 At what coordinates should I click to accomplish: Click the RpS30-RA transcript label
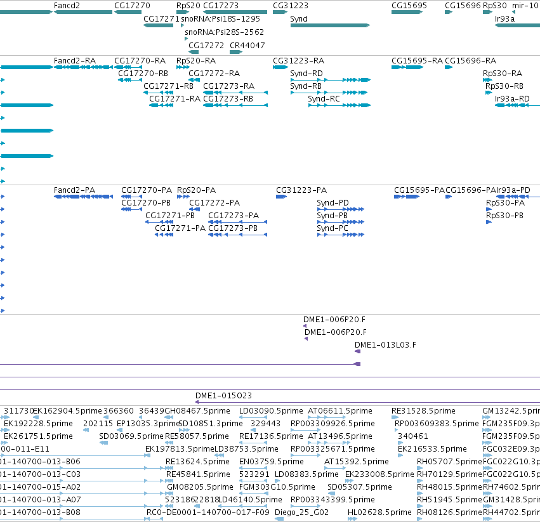click(503, 74)
